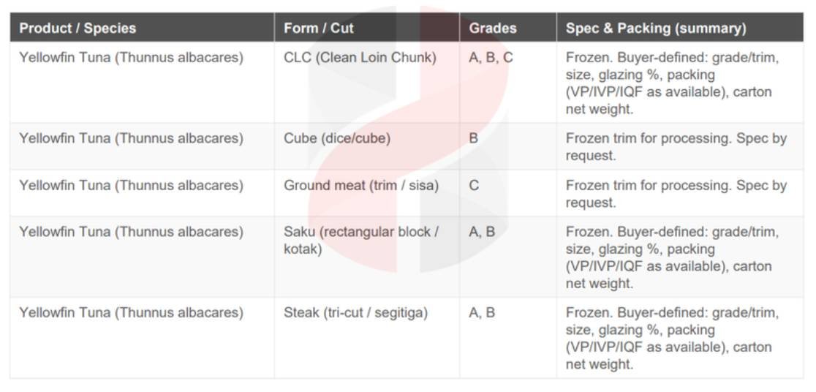Click the Spec & Packing (summary) header

click(656, 29)
